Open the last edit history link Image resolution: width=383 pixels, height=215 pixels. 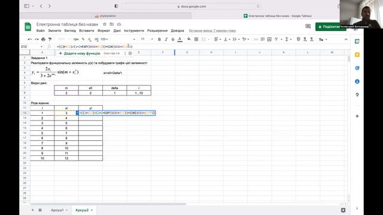[212, 30]
